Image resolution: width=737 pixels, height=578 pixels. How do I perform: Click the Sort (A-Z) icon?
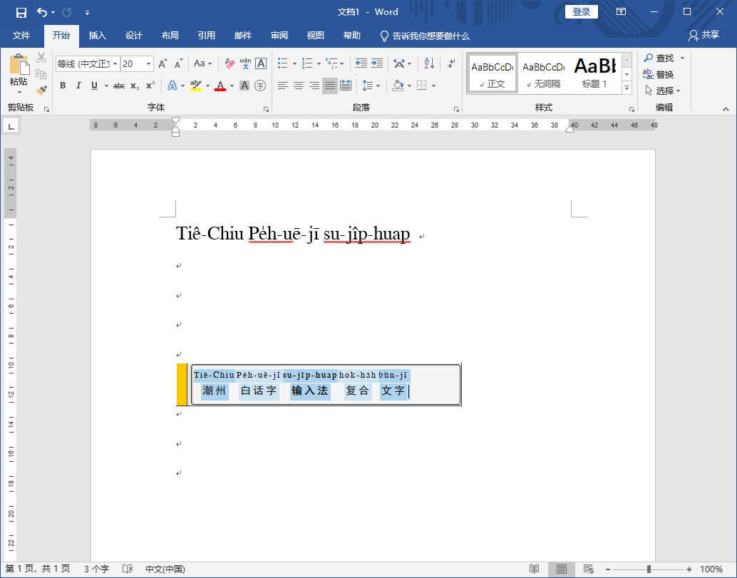[x=428, y=64]
